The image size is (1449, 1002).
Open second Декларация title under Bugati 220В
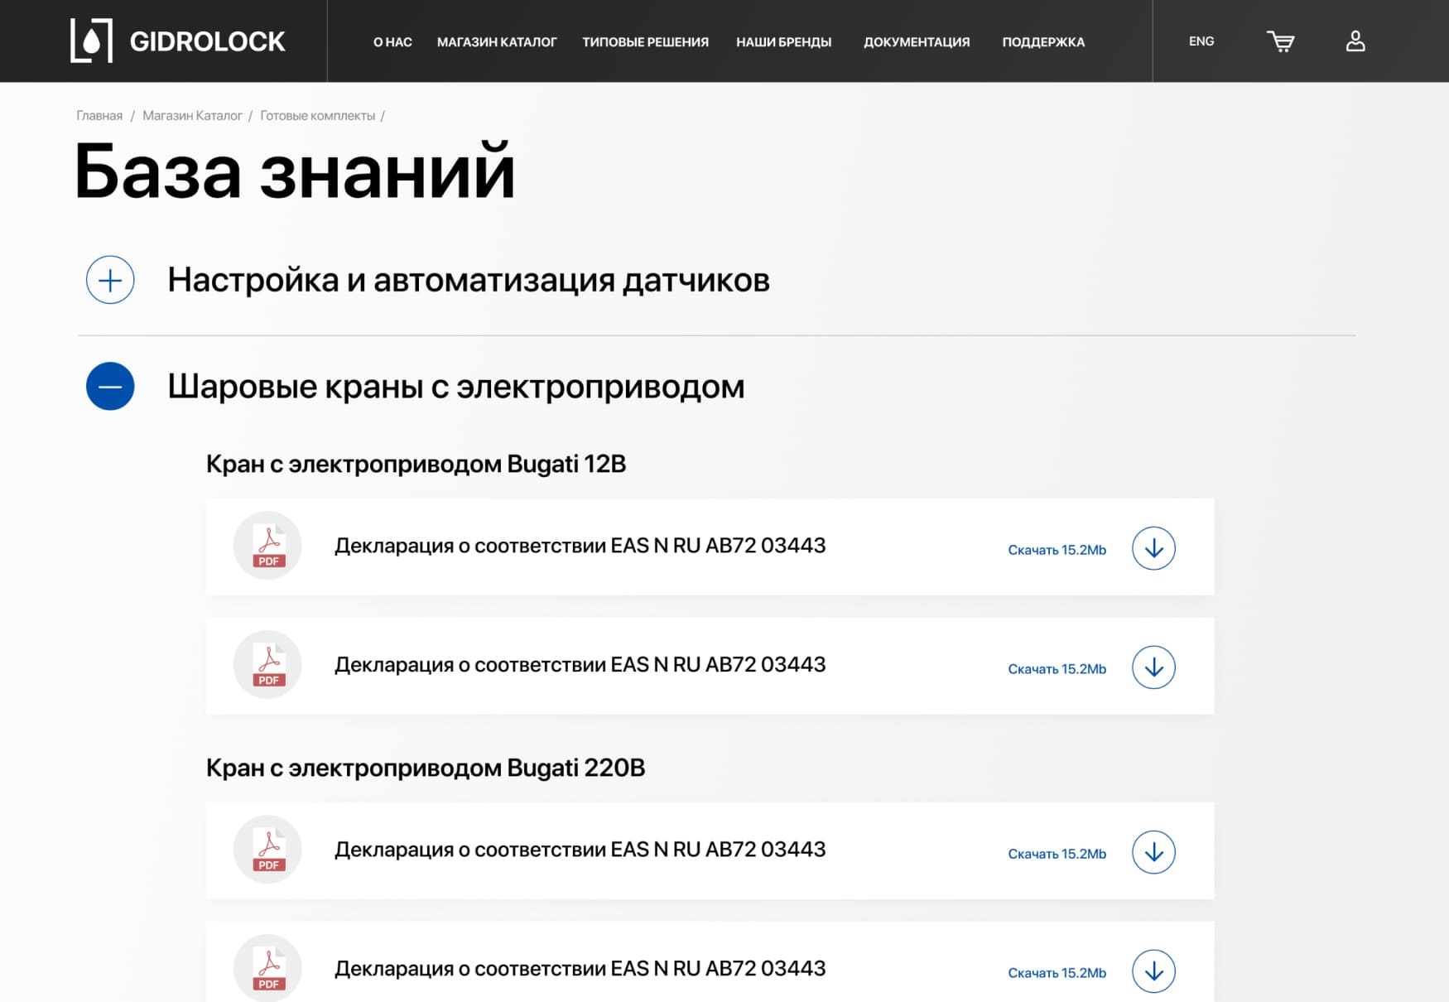pos(580,969)
